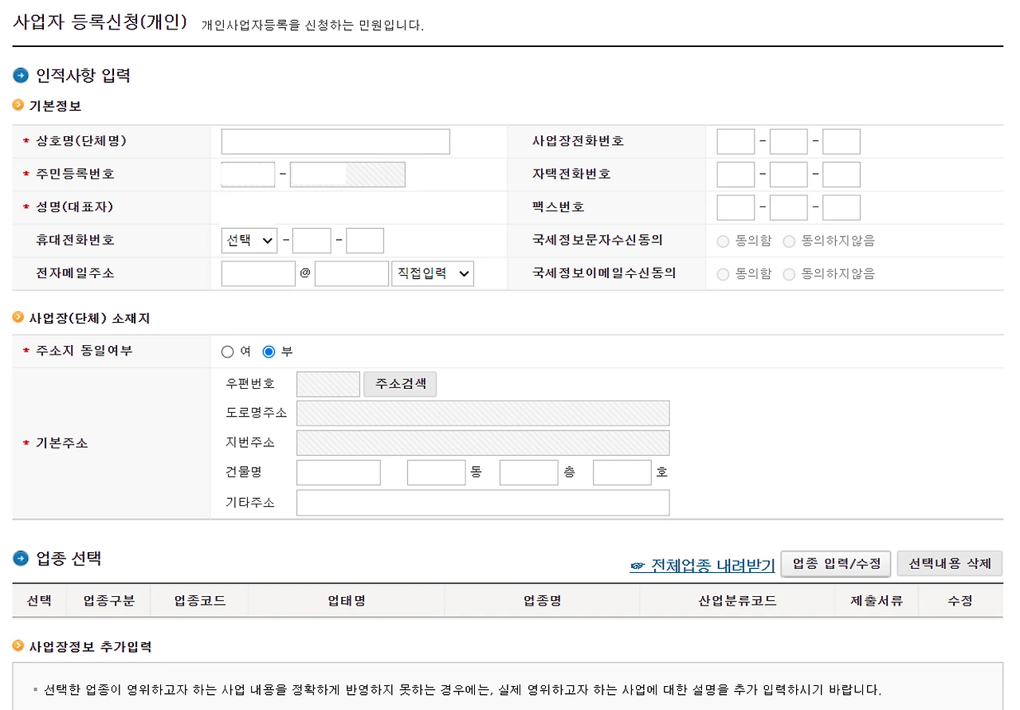Click the 기타주소 input field
1020x710 pixels.
pos(482,502)
